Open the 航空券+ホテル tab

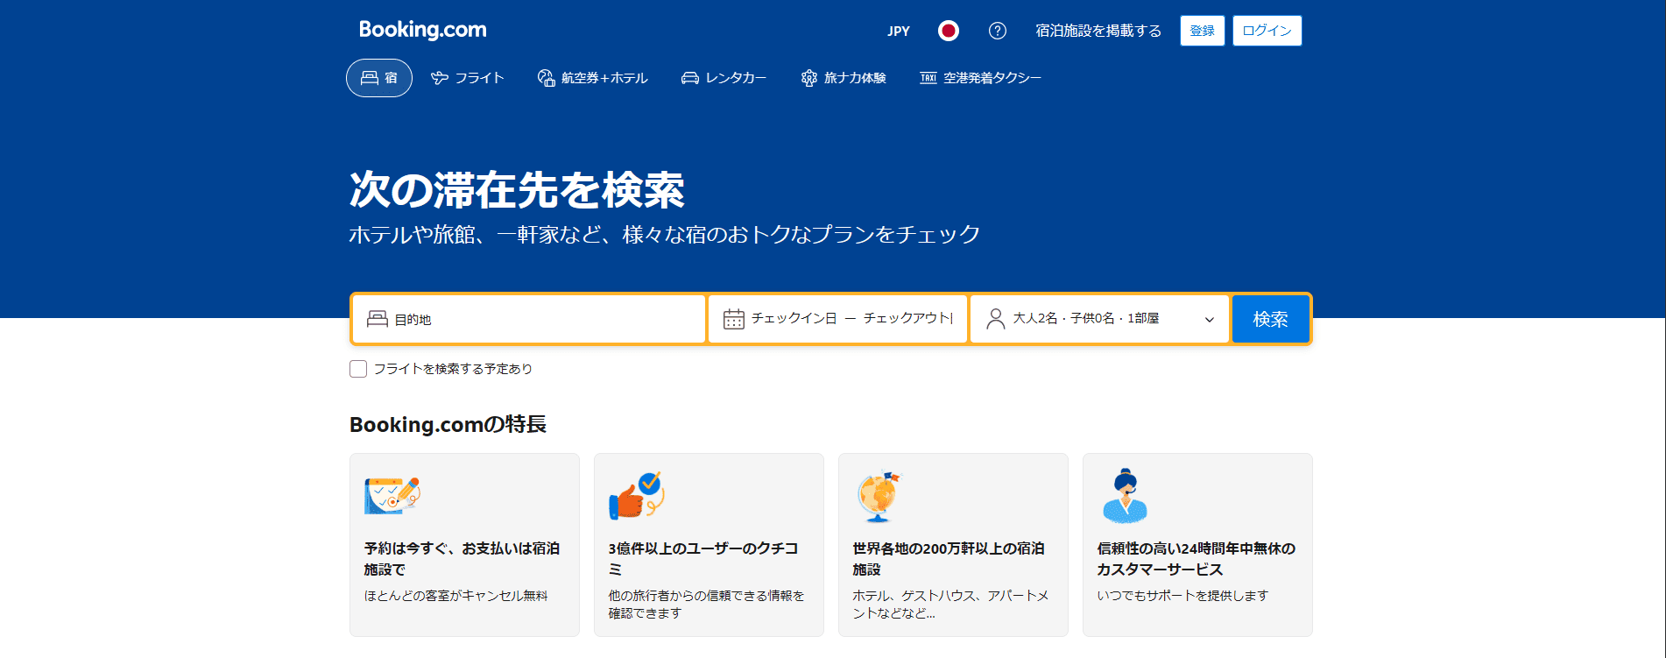tap(592, 78)
